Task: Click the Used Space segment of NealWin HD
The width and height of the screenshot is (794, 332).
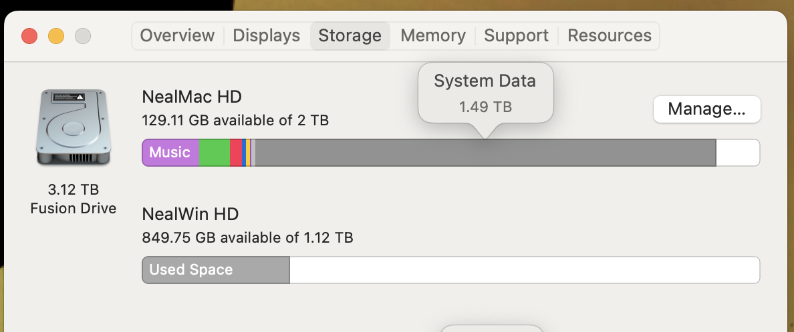Action: click(x=215, y=270)
